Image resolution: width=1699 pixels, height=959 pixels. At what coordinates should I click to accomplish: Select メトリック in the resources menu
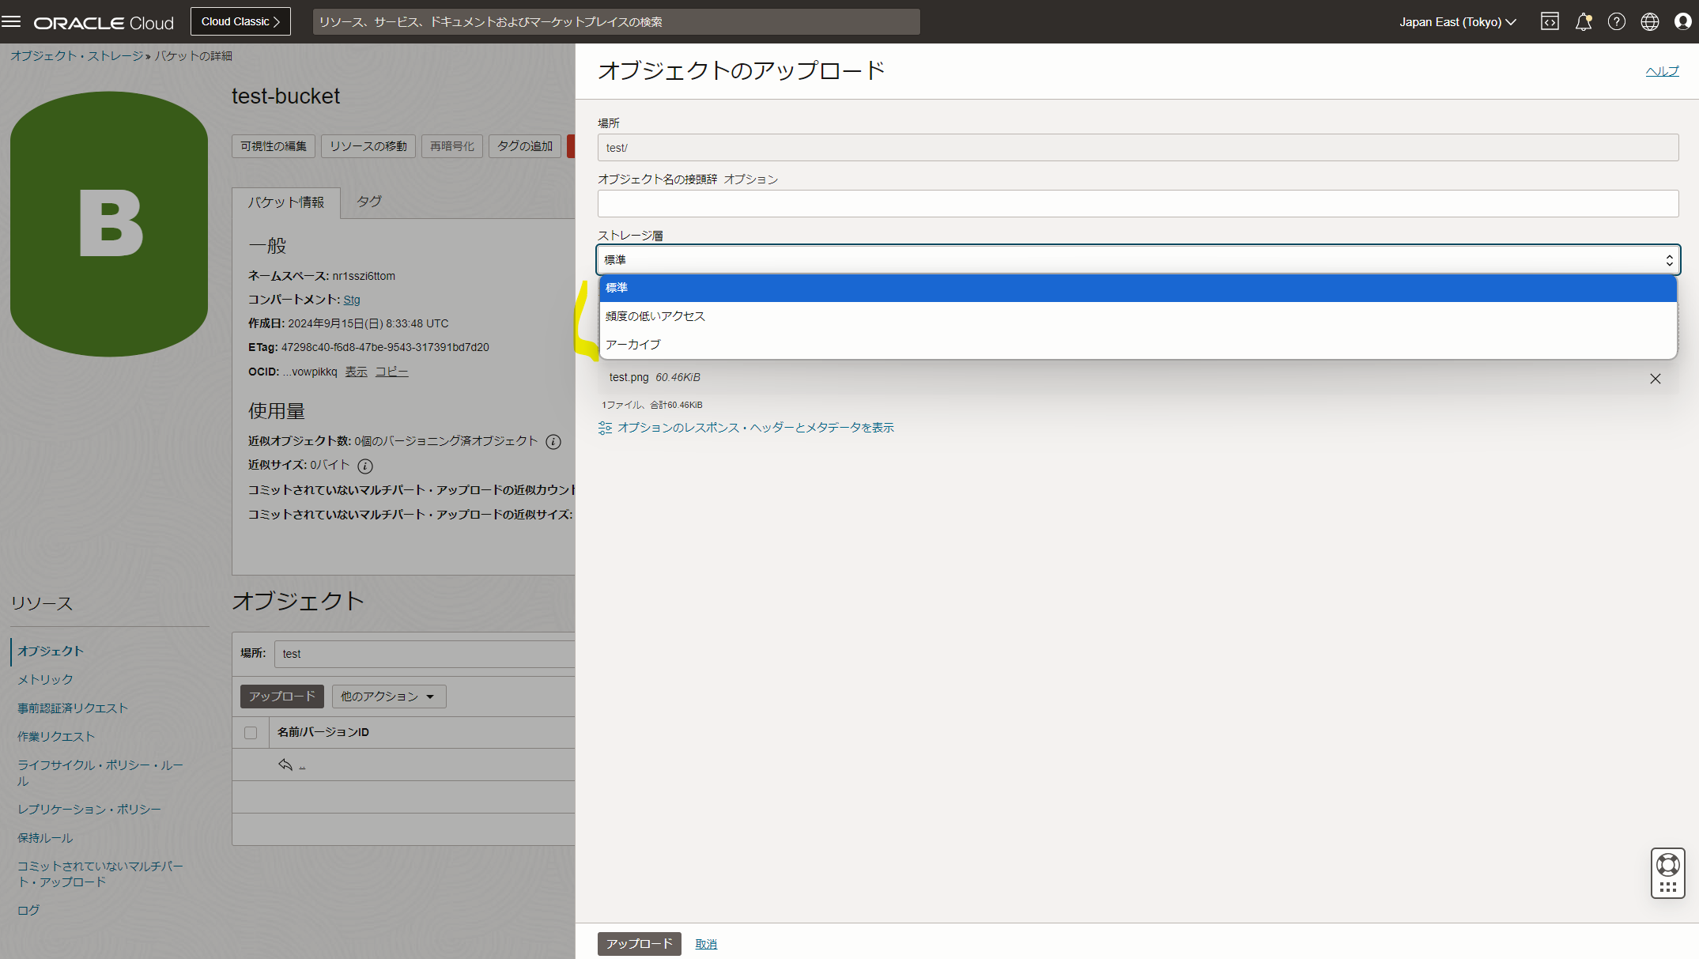click(46, 679)
